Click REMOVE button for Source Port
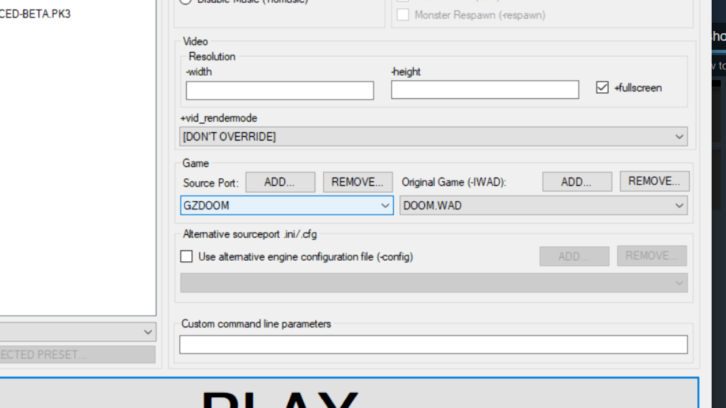726x408 pixels. (x=357, y=182)
